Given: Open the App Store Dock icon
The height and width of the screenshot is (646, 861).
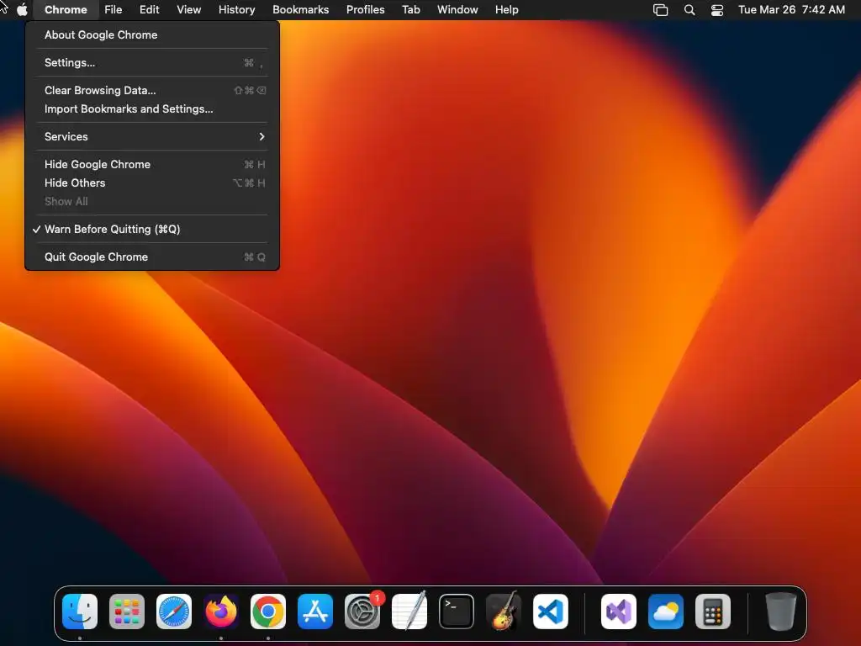Looking at the screenshot, I should (x=315, y=612).
